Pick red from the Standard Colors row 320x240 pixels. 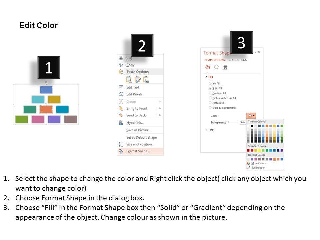252,150
